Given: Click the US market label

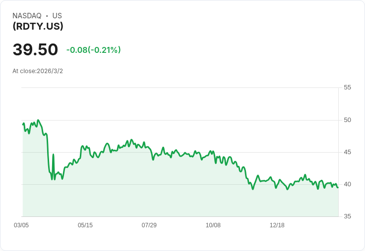Looking at the screenshot, I should 57,16.
